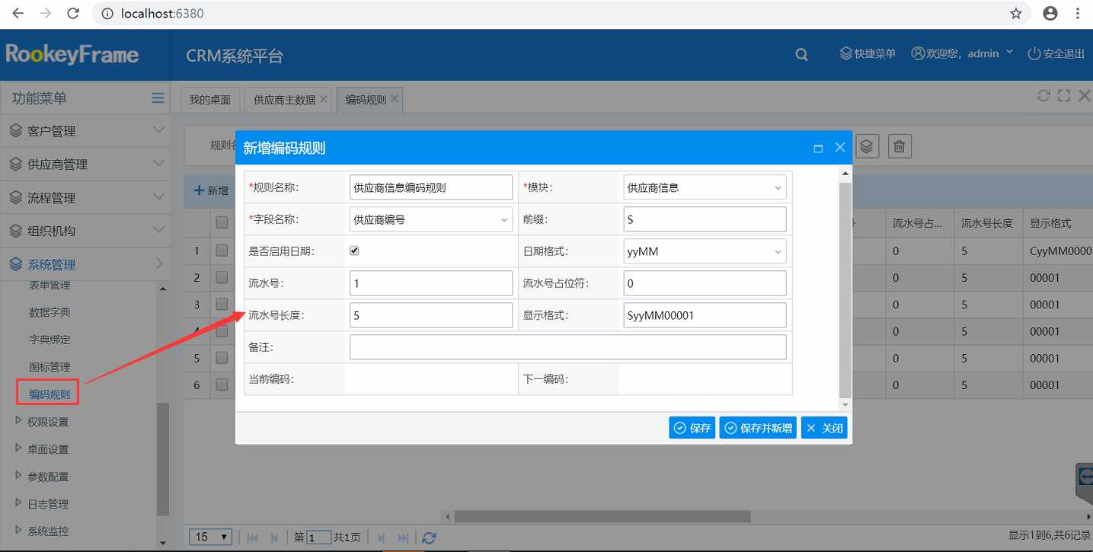Click the trash delete icon in toolbar
The image size is (1093, 552).
coord(900,145)
